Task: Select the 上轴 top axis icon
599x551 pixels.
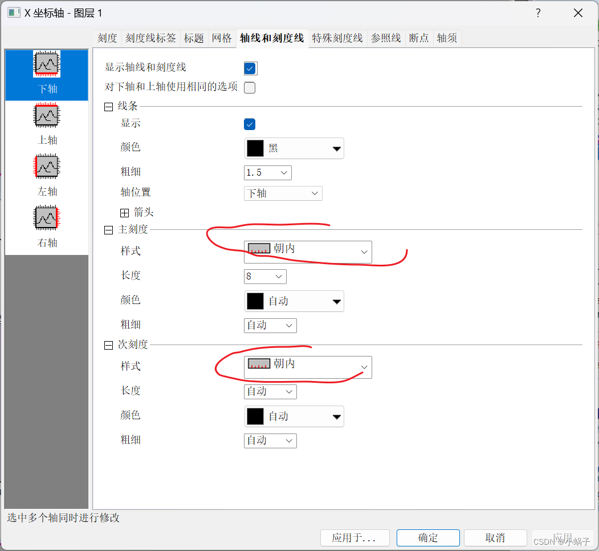Action: coord(47,115)
